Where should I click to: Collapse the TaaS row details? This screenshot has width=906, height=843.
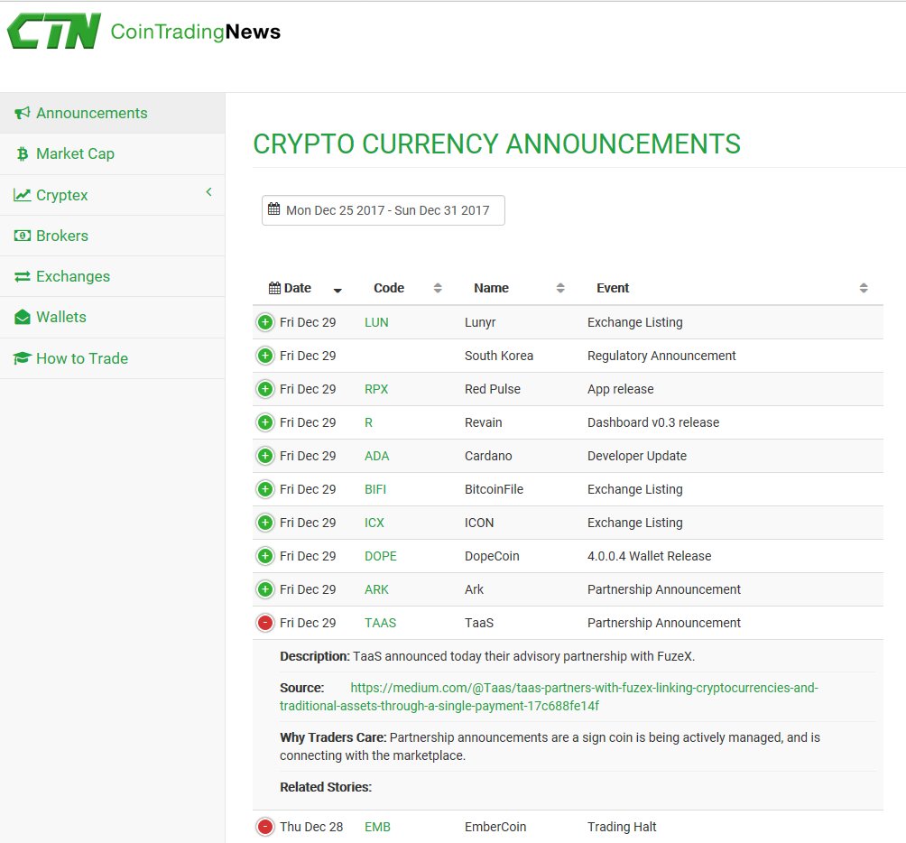(x=265, y=623)
